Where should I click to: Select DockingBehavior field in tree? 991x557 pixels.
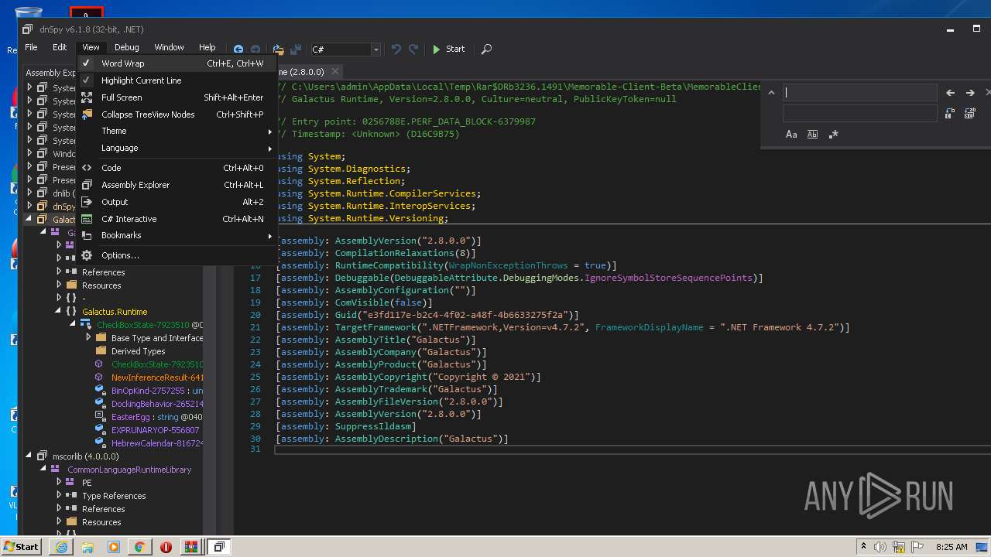(x=157, y=404)
